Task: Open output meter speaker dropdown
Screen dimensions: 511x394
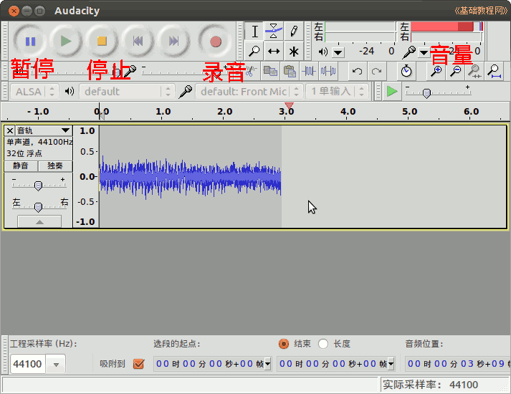Action: click(x=338, y=52)
